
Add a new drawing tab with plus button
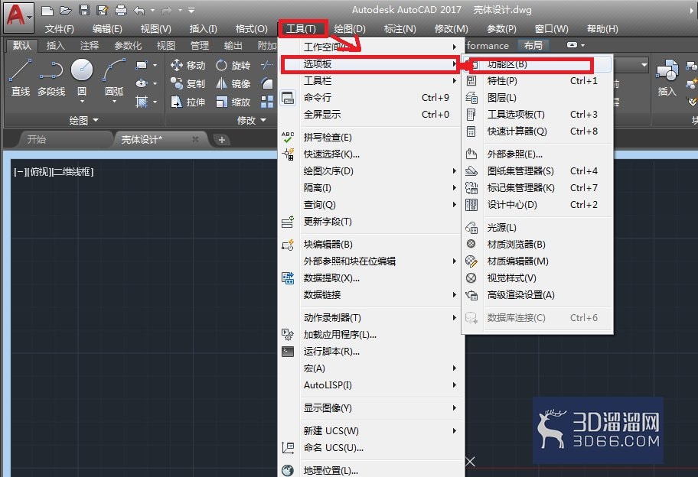click(222, 140)
